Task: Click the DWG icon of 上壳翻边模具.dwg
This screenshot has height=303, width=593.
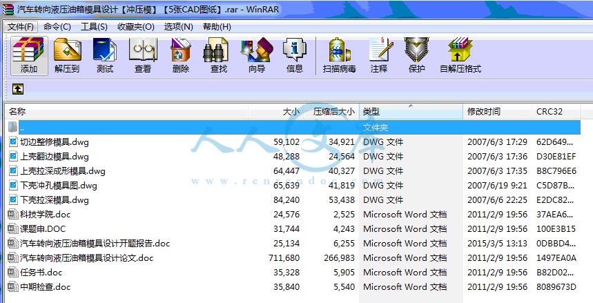Action: 13,156
